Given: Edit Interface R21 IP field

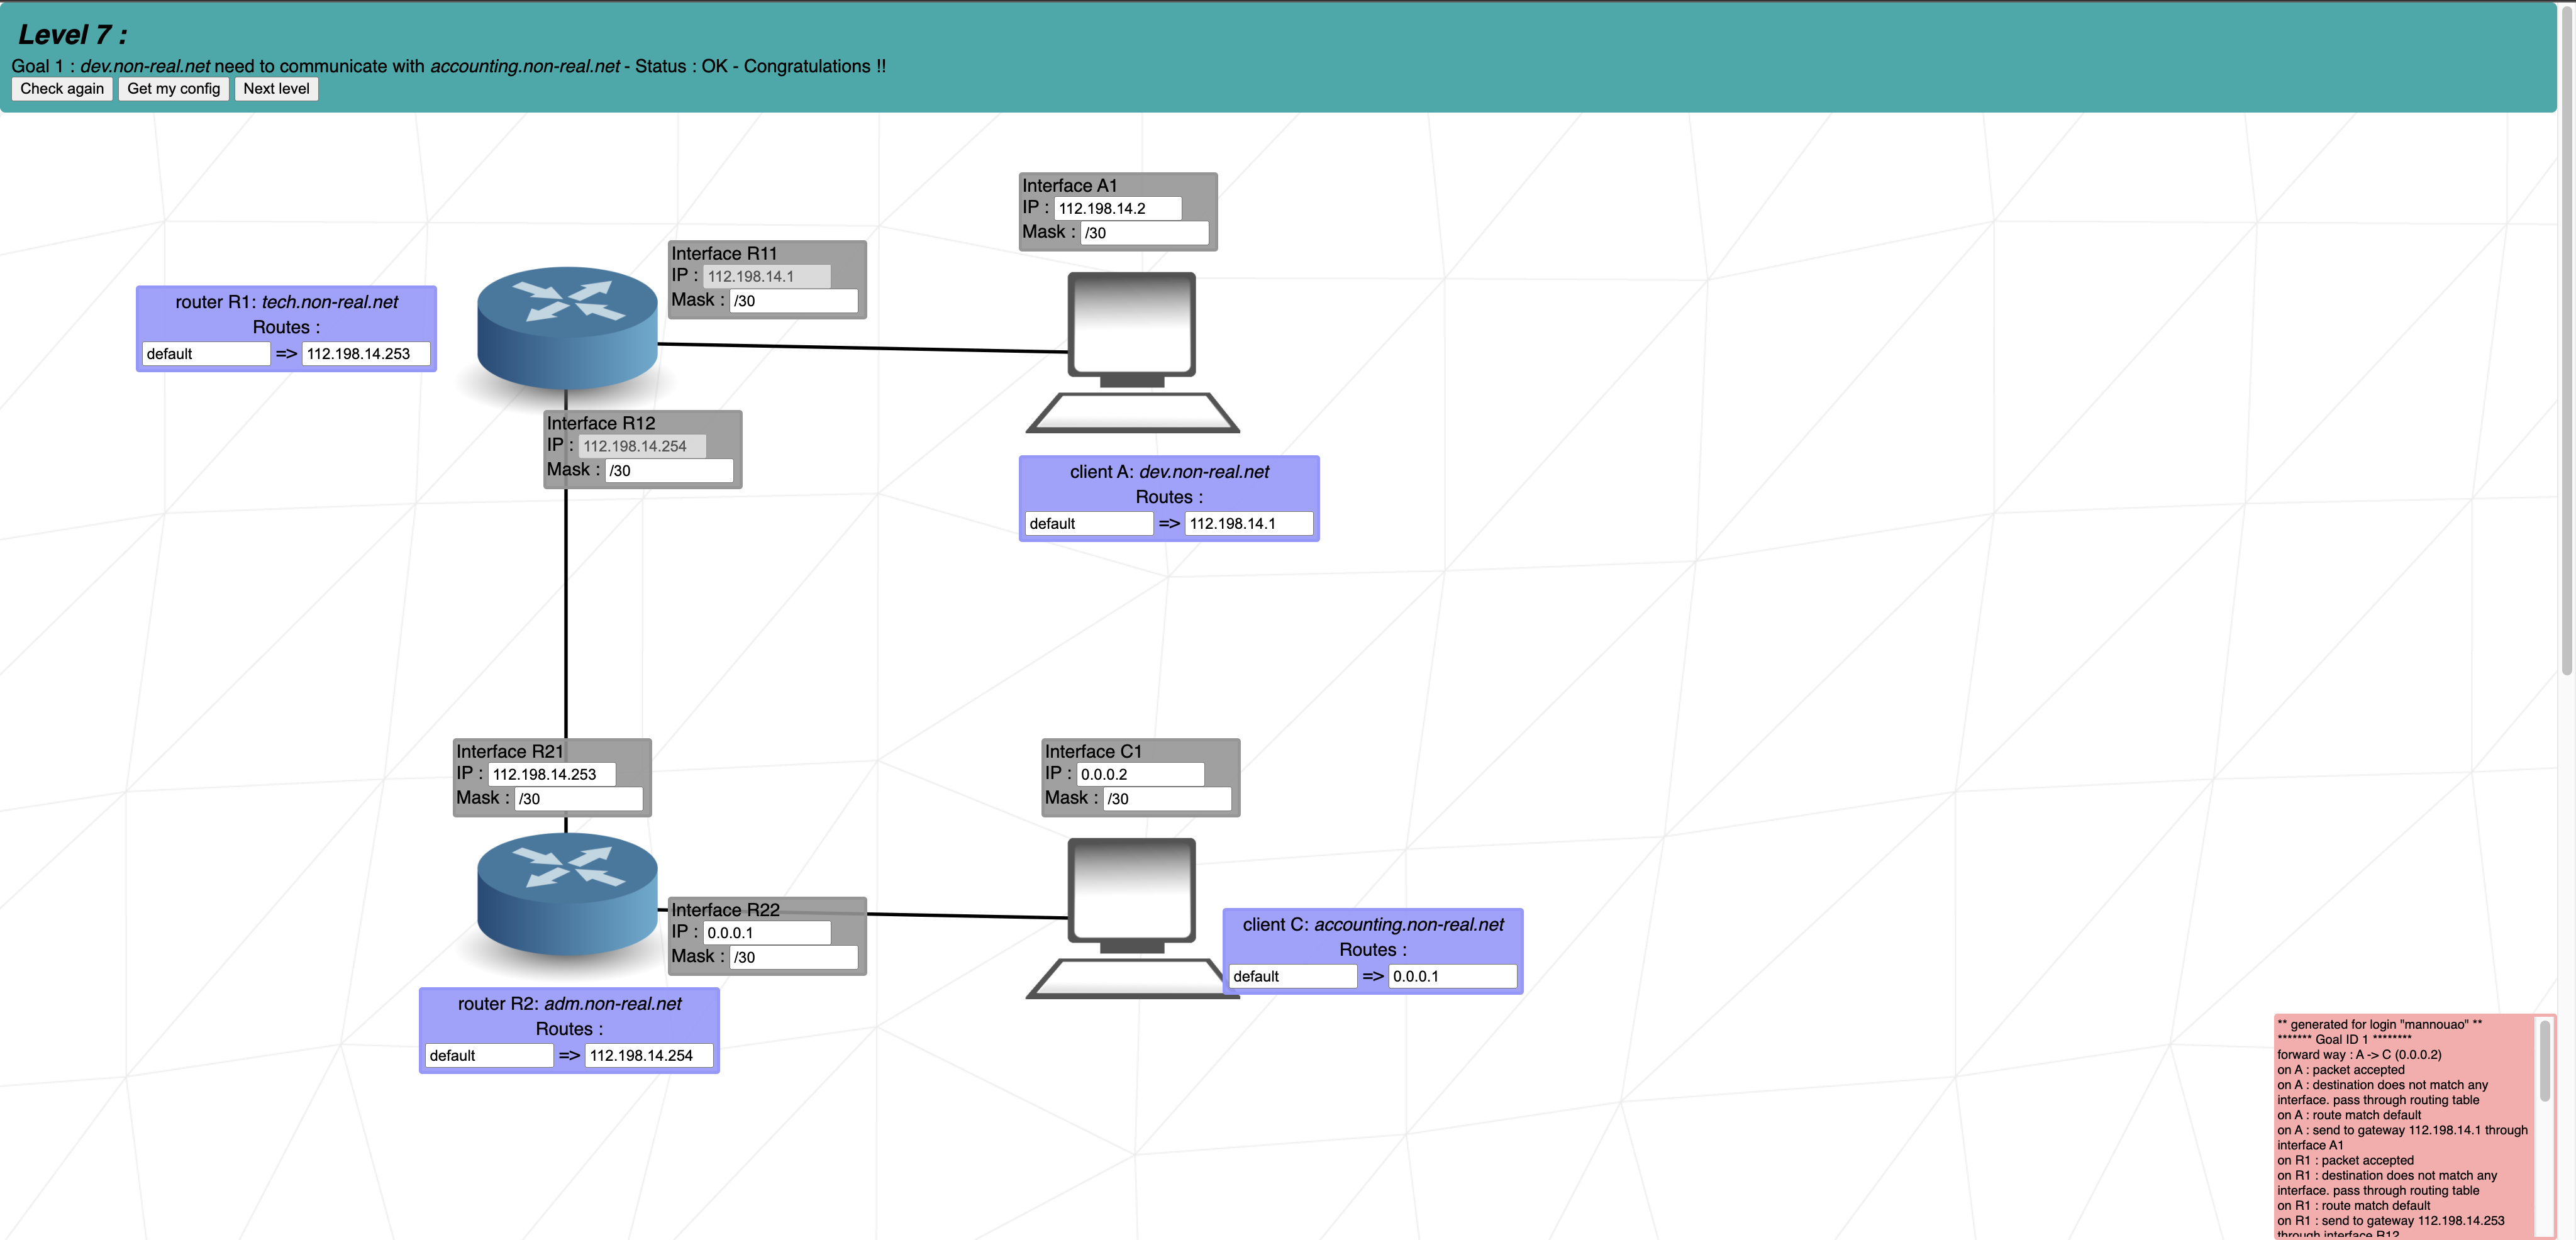Looking at the screenshot, I should point(551,775).
